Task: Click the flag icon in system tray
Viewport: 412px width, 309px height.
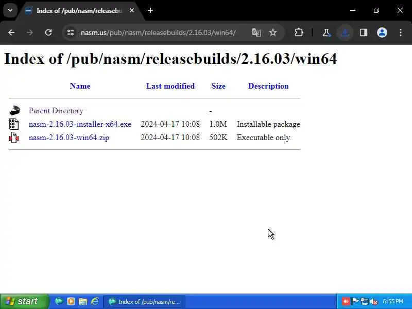Action: [355, 301]
